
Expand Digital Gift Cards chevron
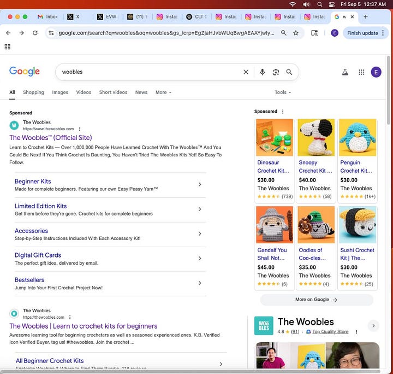[x=200, y=258]
